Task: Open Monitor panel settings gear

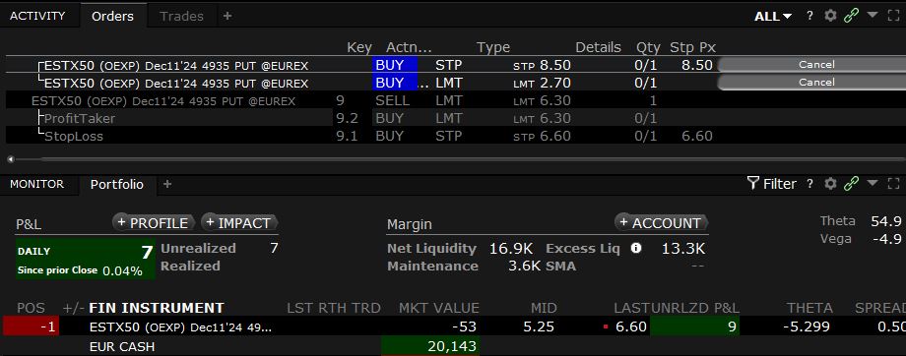Action: tap(830, 184)
